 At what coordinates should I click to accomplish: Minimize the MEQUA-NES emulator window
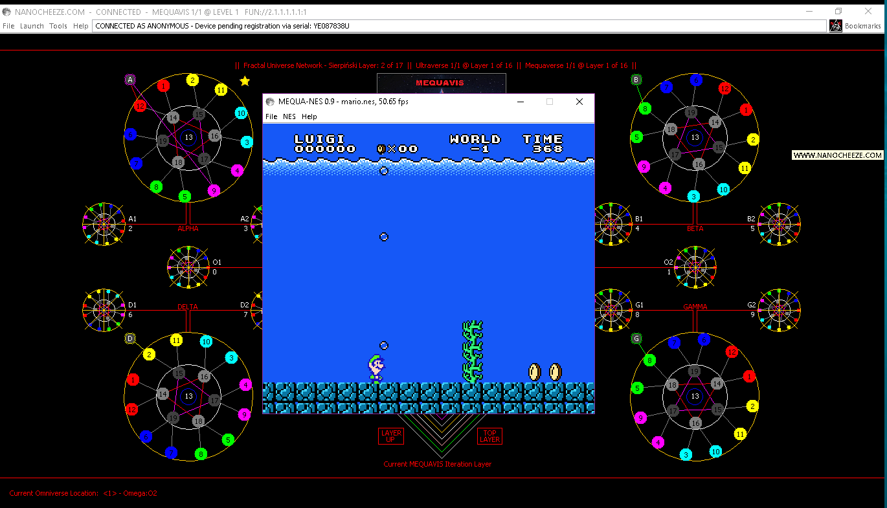pyautogui.click(x=520, y=102)
